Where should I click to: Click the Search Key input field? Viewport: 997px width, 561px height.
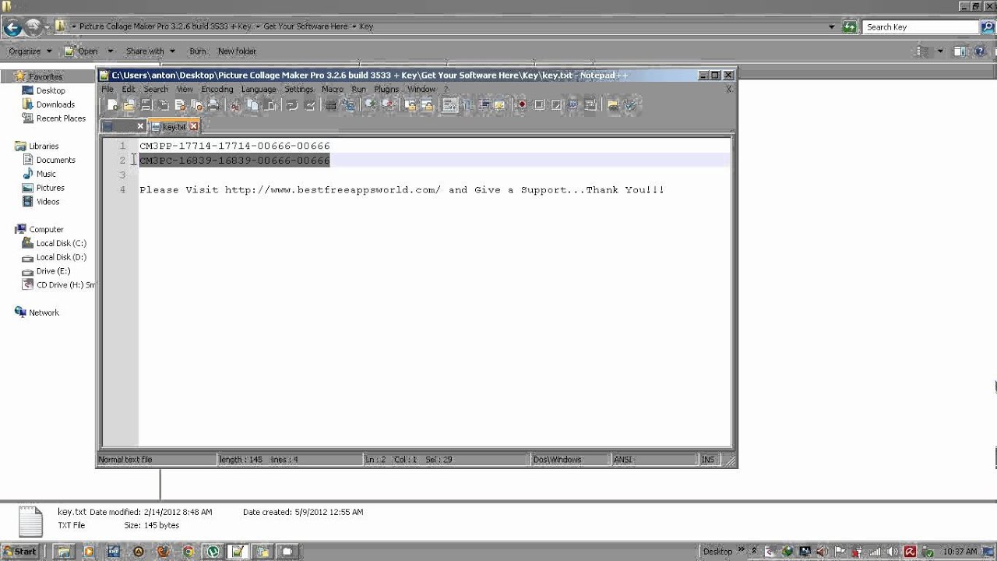[x=921, y=26]
